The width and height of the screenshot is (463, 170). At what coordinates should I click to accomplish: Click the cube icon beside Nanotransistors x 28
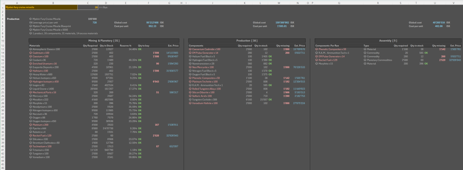point(190,63)
